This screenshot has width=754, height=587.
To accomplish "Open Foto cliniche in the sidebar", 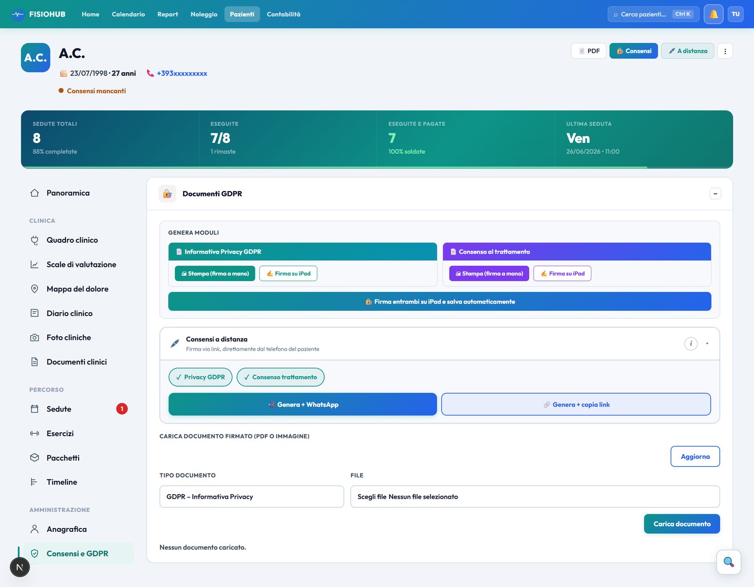I will 78,338.
